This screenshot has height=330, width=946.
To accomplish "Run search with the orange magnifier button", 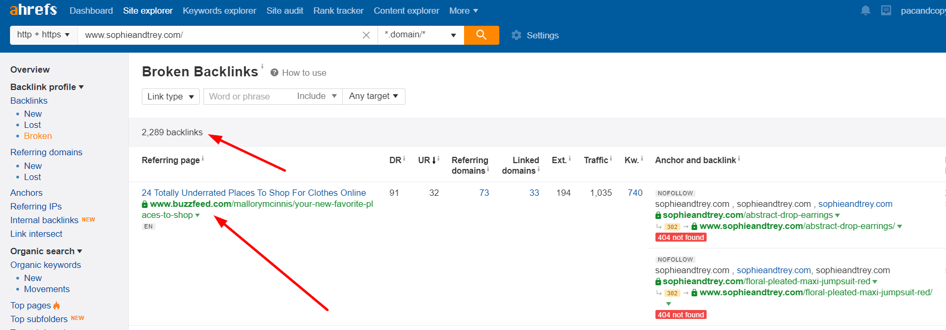I will (x=481, y=35).
